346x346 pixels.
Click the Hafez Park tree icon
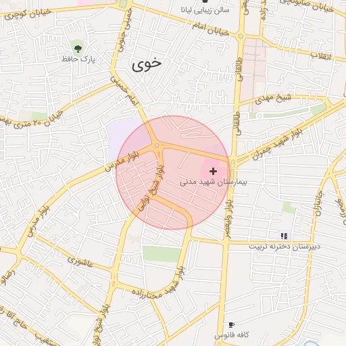point(78,49)
